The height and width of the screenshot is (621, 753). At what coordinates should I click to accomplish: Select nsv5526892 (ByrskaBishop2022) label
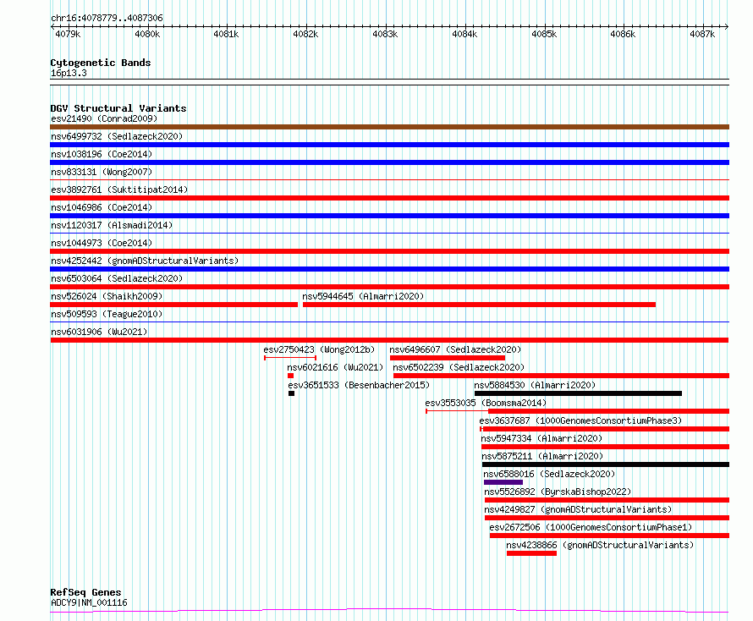(558, 492)
